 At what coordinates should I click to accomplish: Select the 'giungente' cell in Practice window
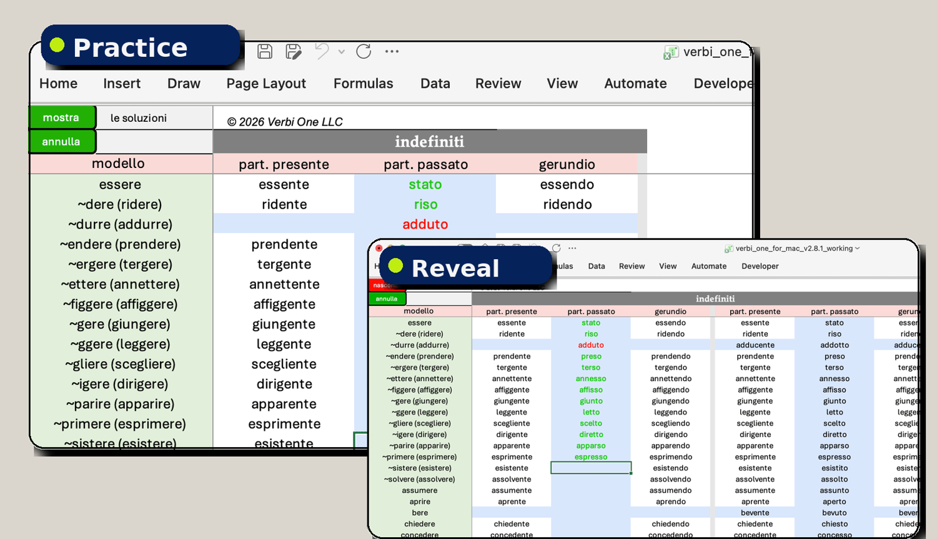point(284,324)
